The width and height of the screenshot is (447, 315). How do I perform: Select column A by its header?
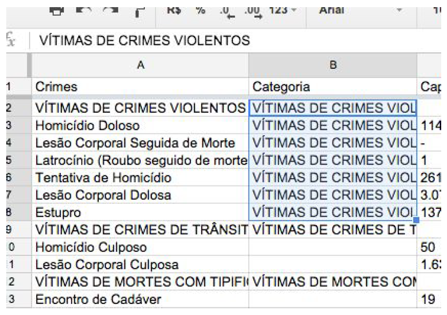(x=140, y=65)
